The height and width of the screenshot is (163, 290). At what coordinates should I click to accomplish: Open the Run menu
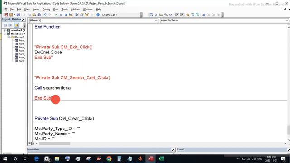[55, 9]
